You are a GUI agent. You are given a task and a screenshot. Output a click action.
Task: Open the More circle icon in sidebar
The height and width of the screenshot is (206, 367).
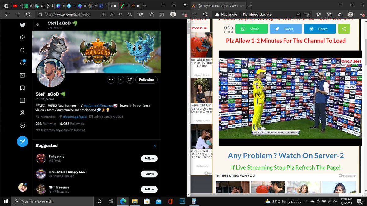pos(22,125)
